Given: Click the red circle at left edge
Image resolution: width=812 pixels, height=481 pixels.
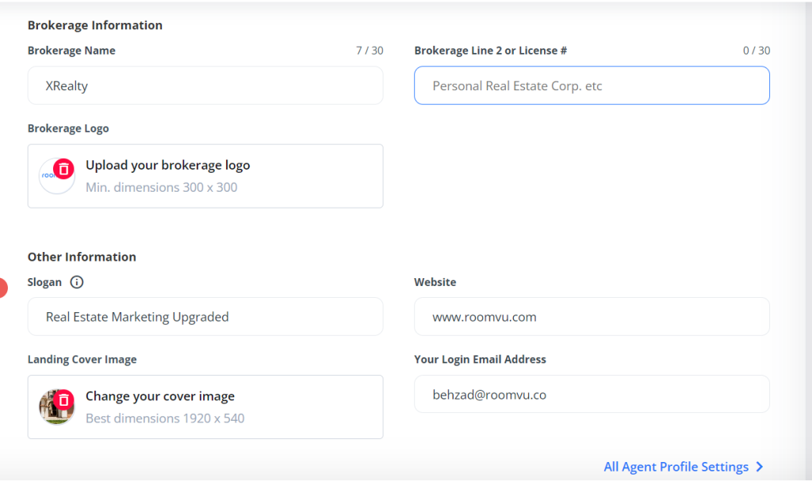Looking at the screenshot, I should click(2, 288).
